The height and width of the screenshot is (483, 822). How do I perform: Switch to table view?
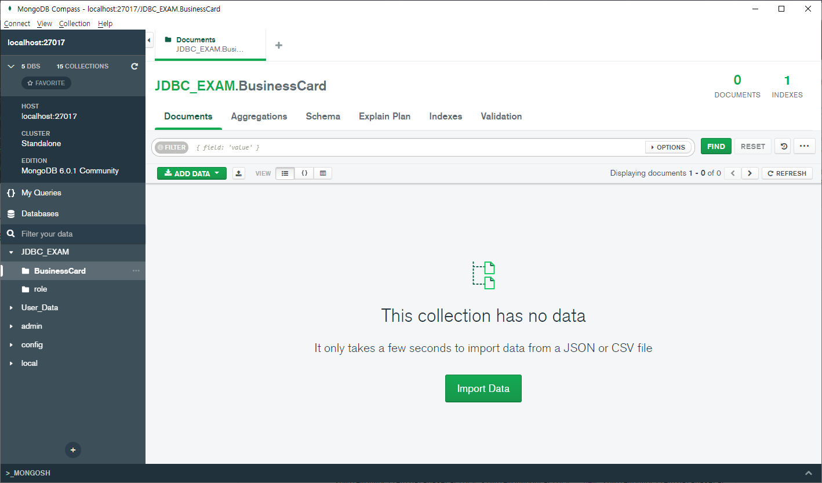point(323,173)
